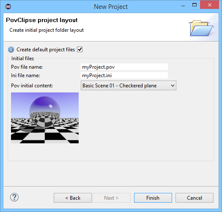Click the checkered plane preview thumbnail
Screen dimensions: 222x212
pyautogui.click(x=45, y=118)
